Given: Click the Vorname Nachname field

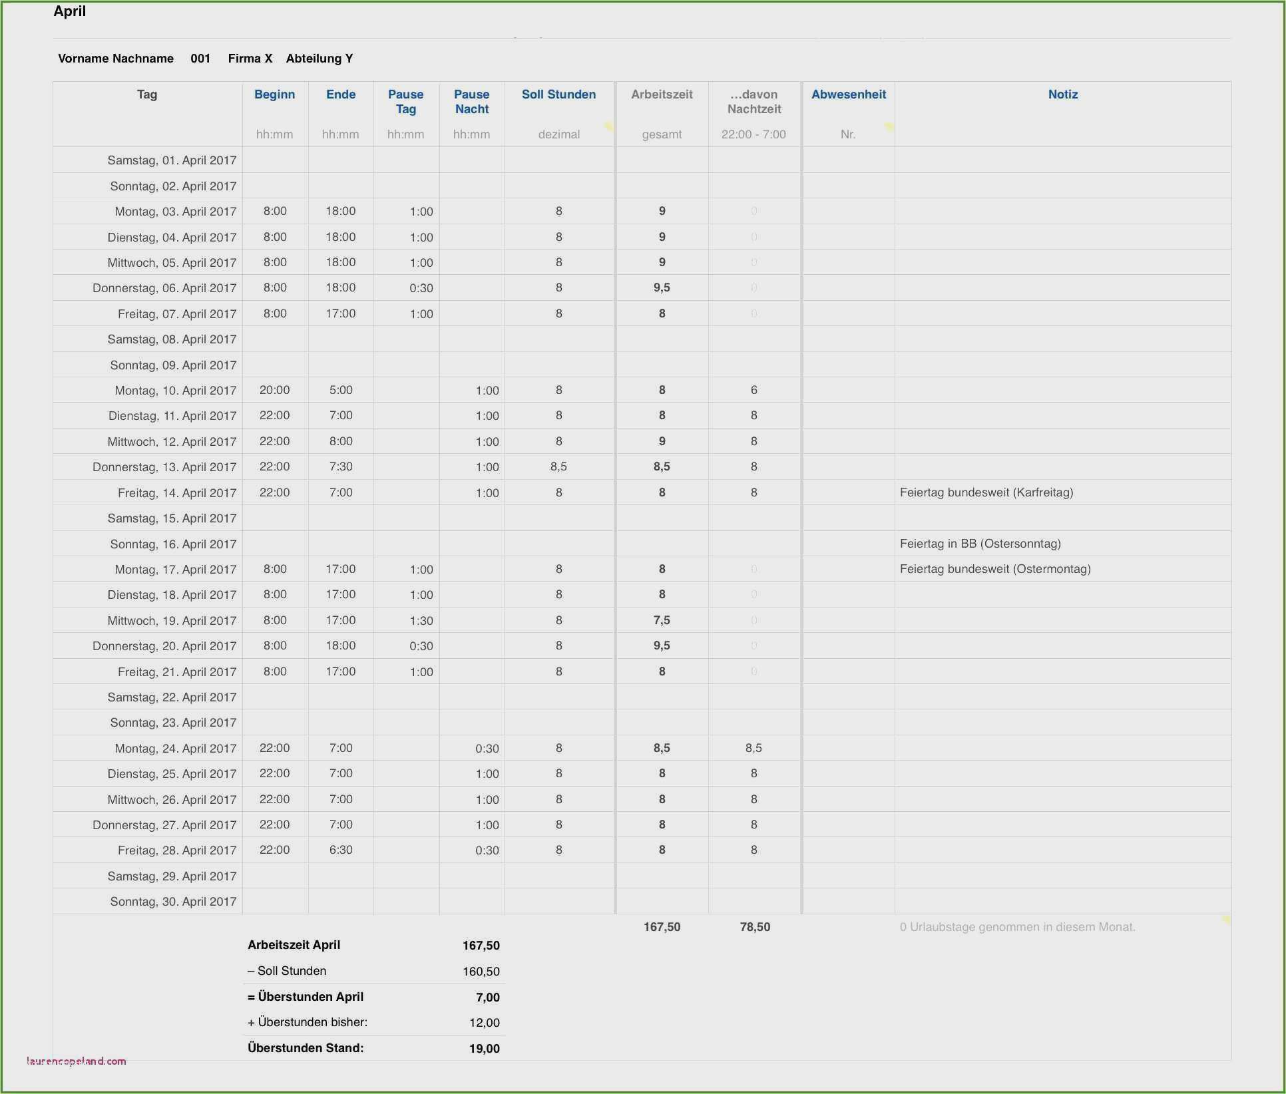Looking at the screenshot, I should pos(116,59).
